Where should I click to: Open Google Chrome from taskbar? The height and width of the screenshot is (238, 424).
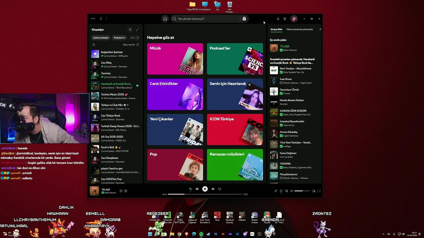[x=179, y=234]
